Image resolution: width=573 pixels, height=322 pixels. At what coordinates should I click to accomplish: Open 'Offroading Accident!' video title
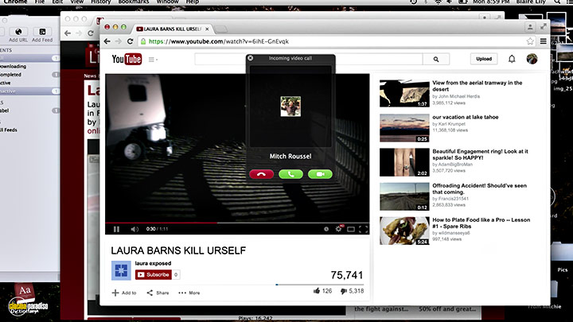click(x=479, y=188)
